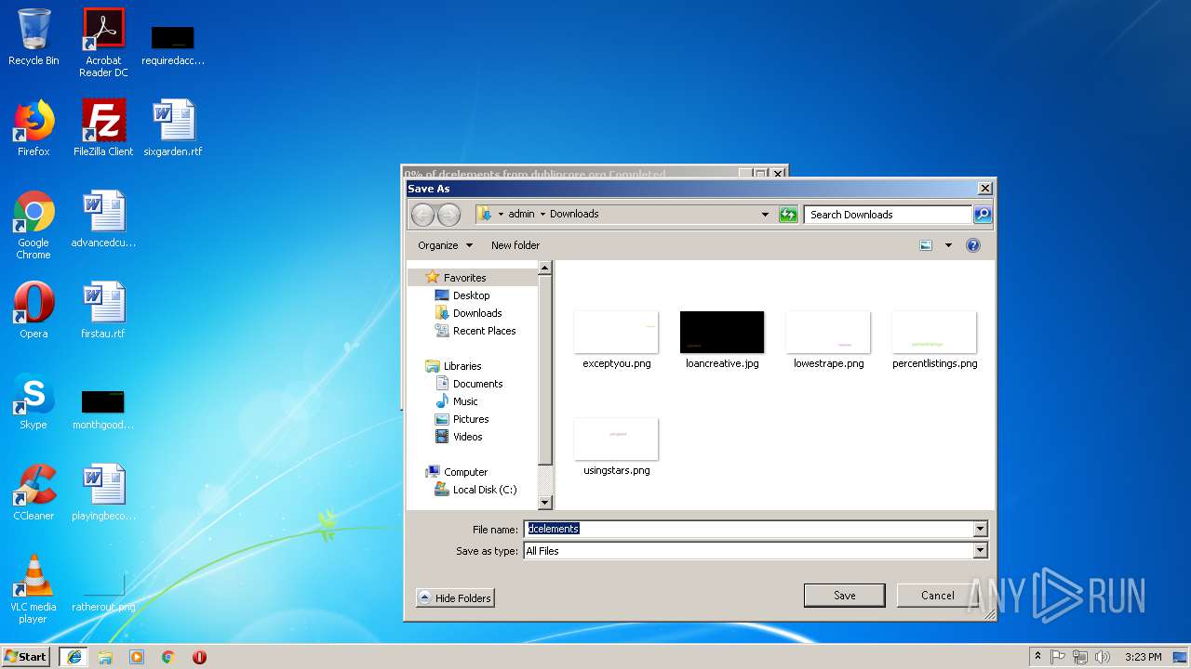
Task: Open Pictures library
Action: [x=471, y=419]
